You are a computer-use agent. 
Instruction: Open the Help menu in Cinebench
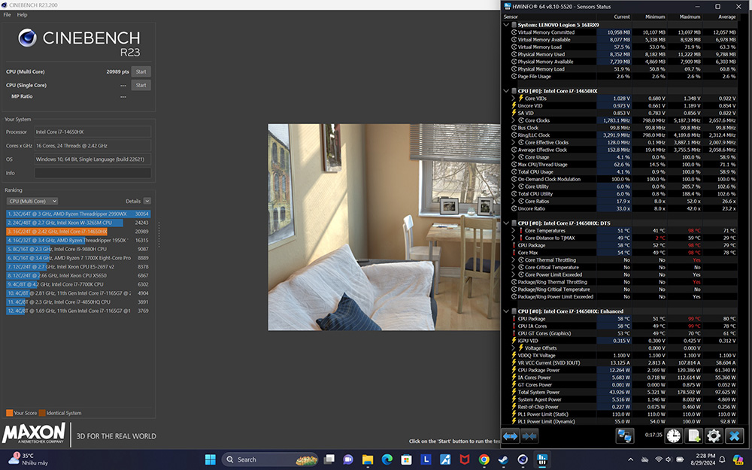[x=22, y=15]
